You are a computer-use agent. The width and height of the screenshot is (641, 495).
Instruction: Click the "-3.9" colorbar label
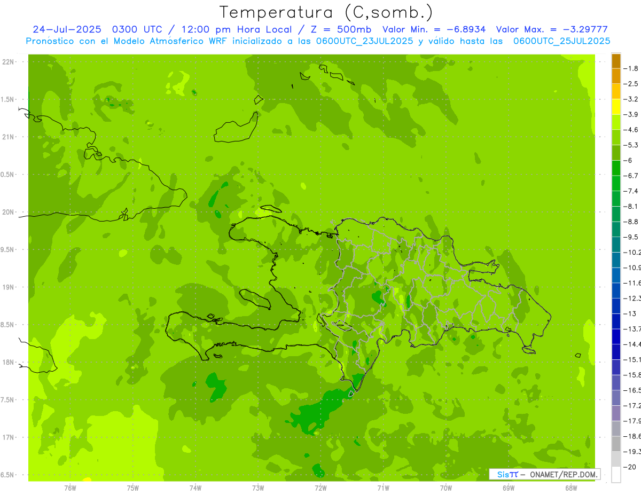click(631, 114)
